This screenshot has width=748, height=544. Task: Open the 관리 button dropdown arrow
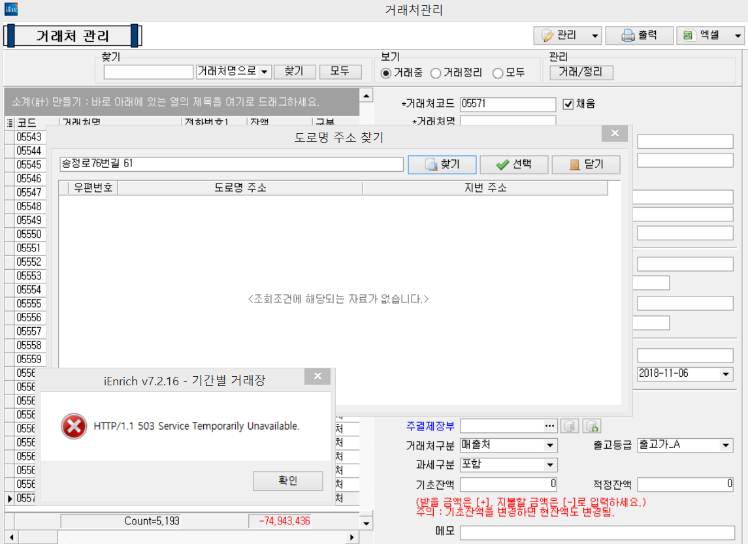pos(594,35)
